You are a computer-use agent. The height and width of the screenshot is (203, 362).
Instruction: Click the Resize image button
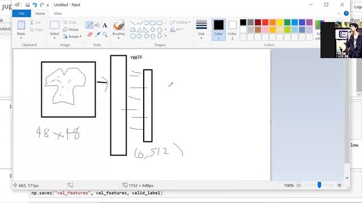click(x=71, y=29)
